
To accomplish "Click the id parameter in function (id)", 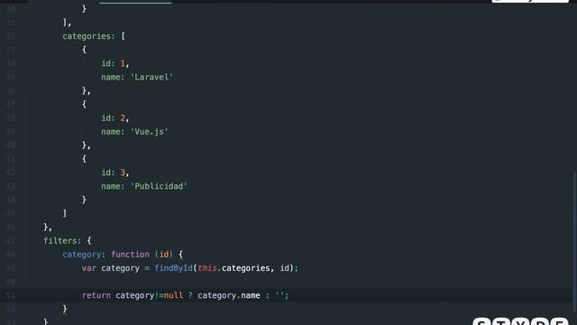I will point(164,255).
